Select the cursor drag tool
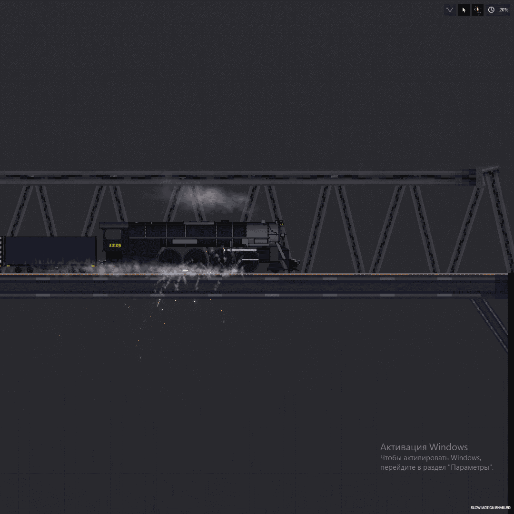 click(x=464, y=10)
